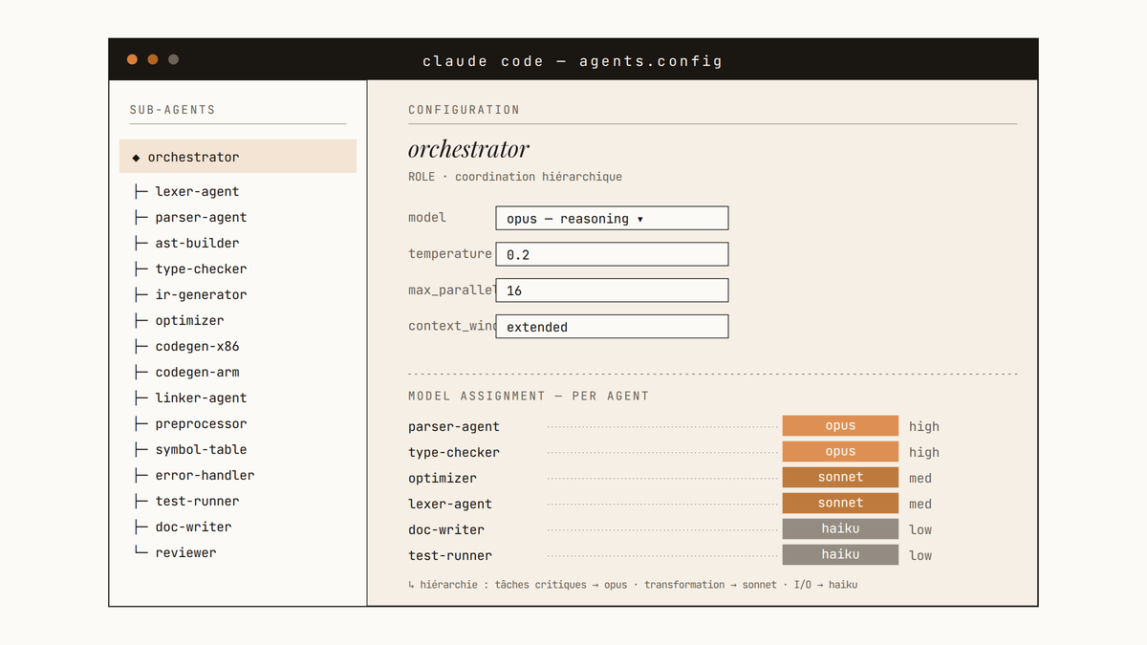Click the haiku badge for doc-writer
Screen dimensions: 1147x645
point(840,529)
